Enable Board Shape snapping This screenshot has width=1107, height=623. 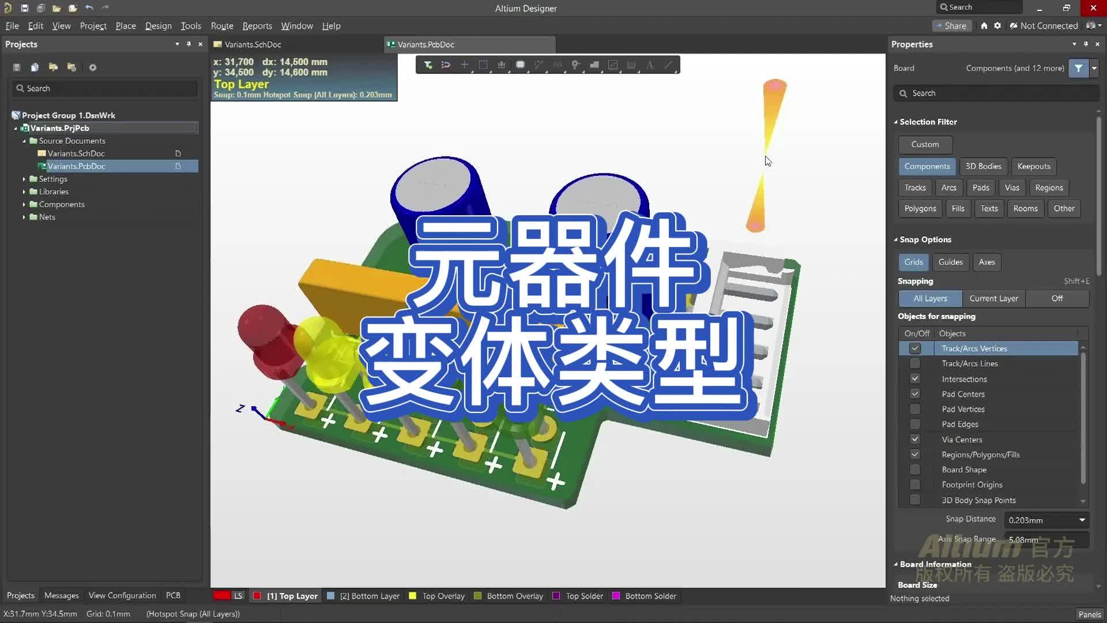[915, 469]
